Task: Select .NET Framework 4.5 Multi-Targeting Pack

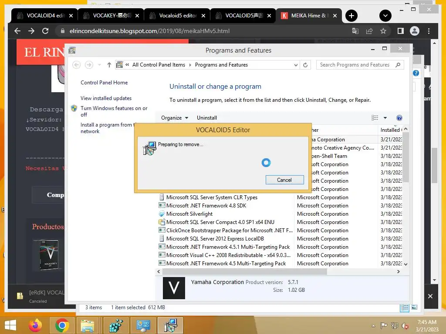Action: [x=226, y=263]
